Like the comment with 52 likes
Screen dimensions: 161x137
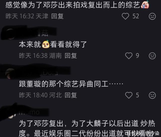125,16
